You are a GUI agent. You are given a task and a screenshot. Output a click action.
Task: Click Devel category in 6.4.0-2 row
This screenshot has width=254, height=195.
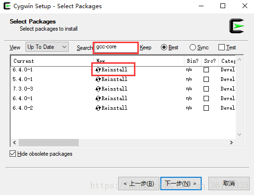tap(228, 108)
